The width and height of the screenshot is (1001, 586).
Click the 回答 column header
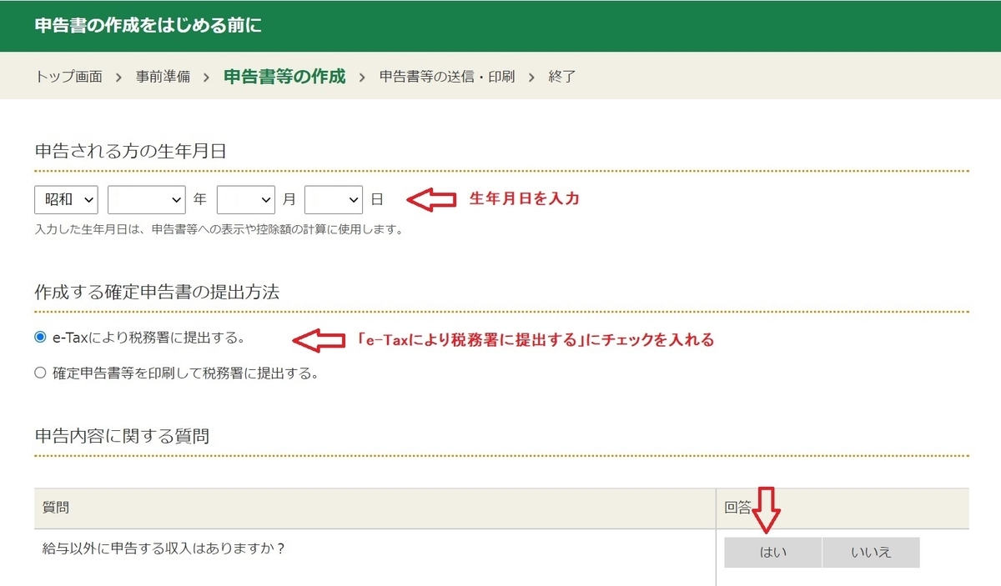click(739, 507)
